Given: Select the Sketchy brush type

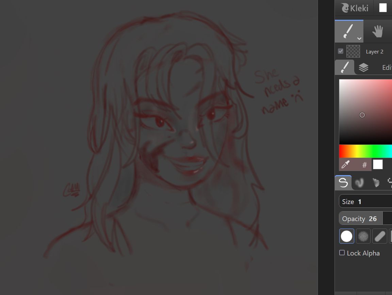Looking at the screenshot, I should click(x=376, y=183).
